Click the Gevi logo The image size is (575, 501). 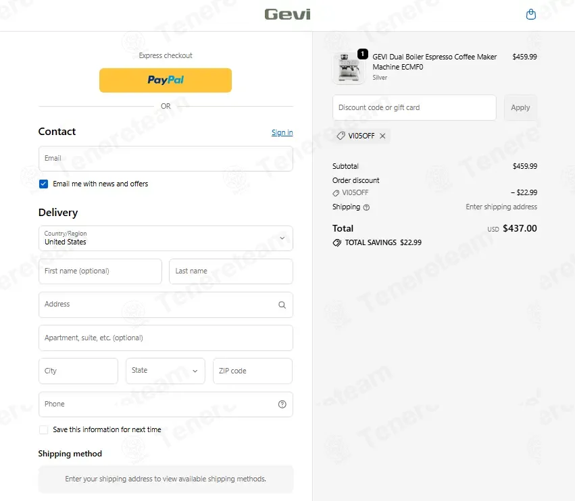coord(288,14)
